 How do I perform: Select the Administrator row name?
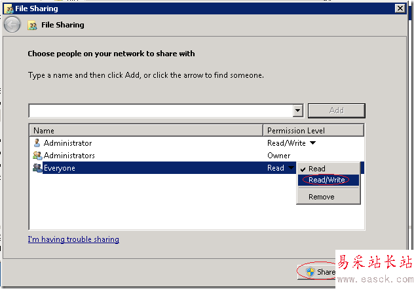tap(68, 143)
